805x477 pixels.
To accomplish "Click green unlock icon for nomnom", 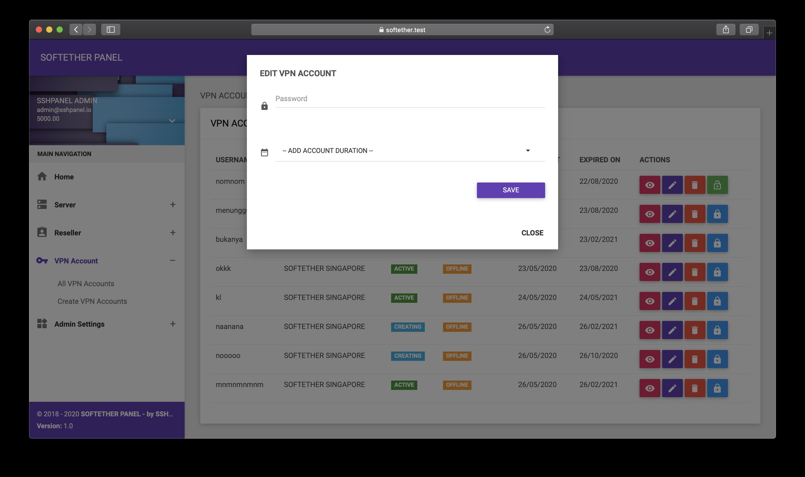I will [x=717, y=185].
